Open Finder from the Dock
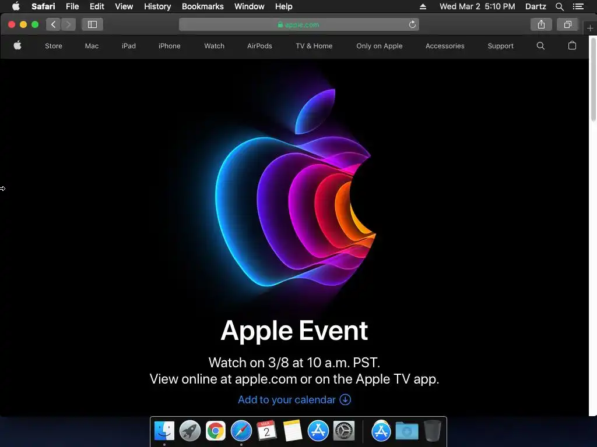 tap(164, 431)
